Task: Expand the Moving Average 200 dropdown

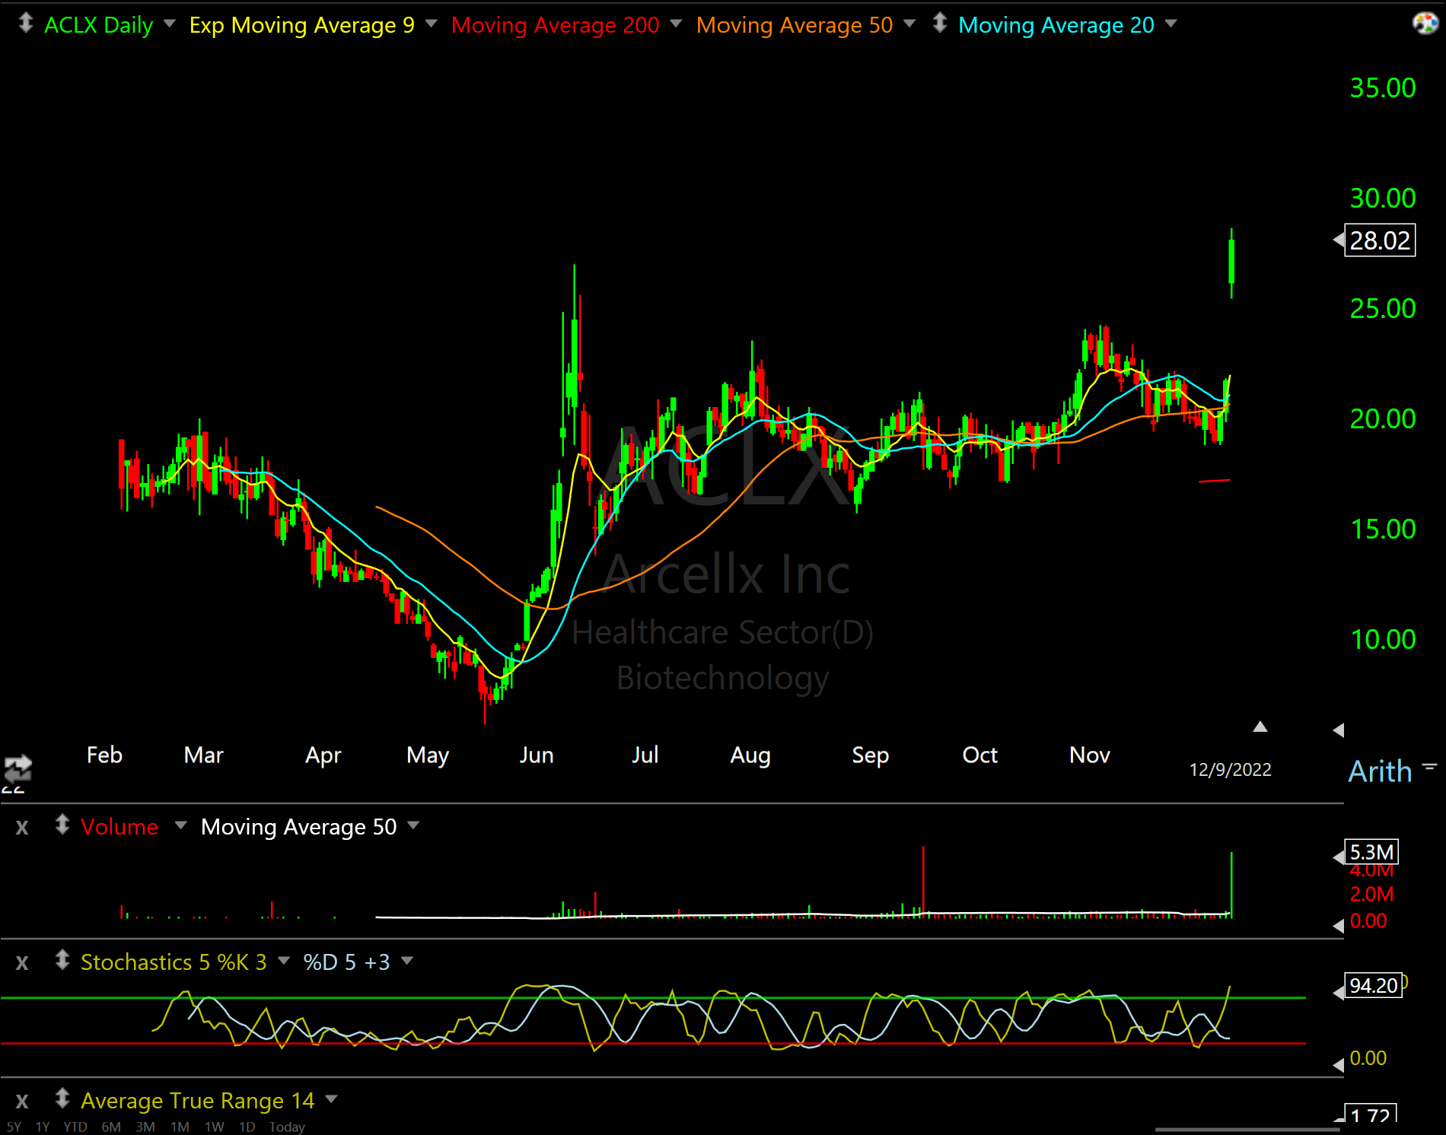Action: (x=676, y=24)
